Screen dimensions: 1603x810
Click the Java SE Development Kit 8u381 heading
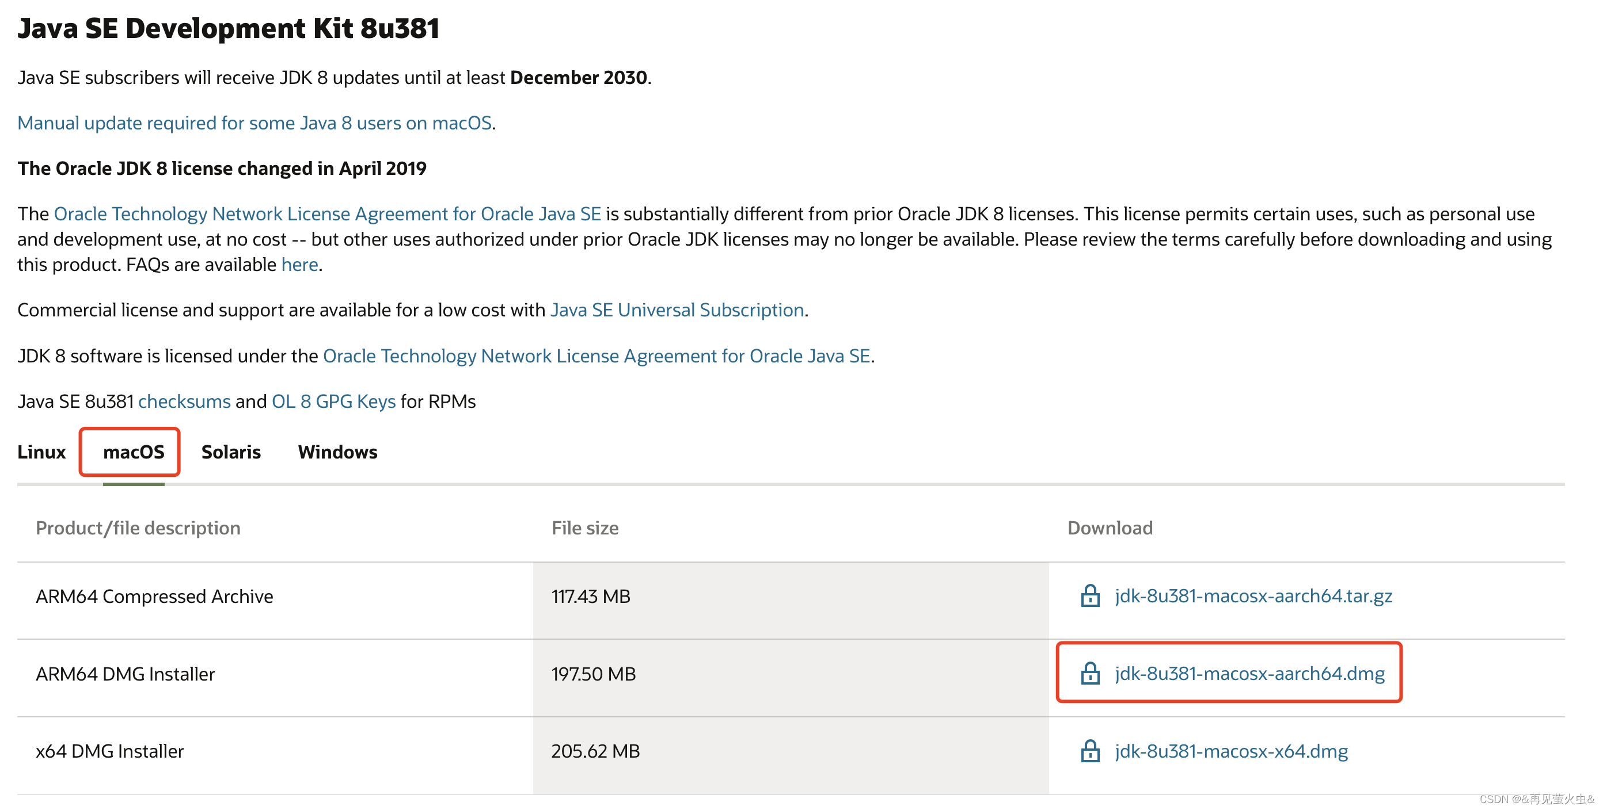pyautogui.click(x=229, y=29)
